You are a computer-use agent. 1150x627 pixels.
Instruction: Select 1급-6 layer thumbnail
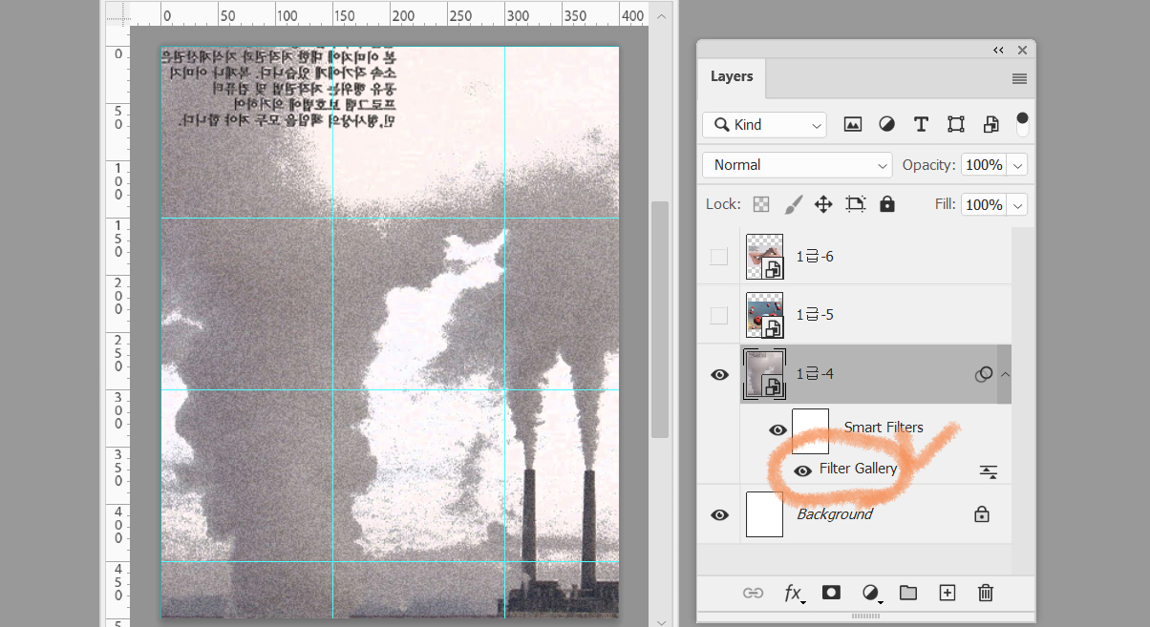(764, 257)
